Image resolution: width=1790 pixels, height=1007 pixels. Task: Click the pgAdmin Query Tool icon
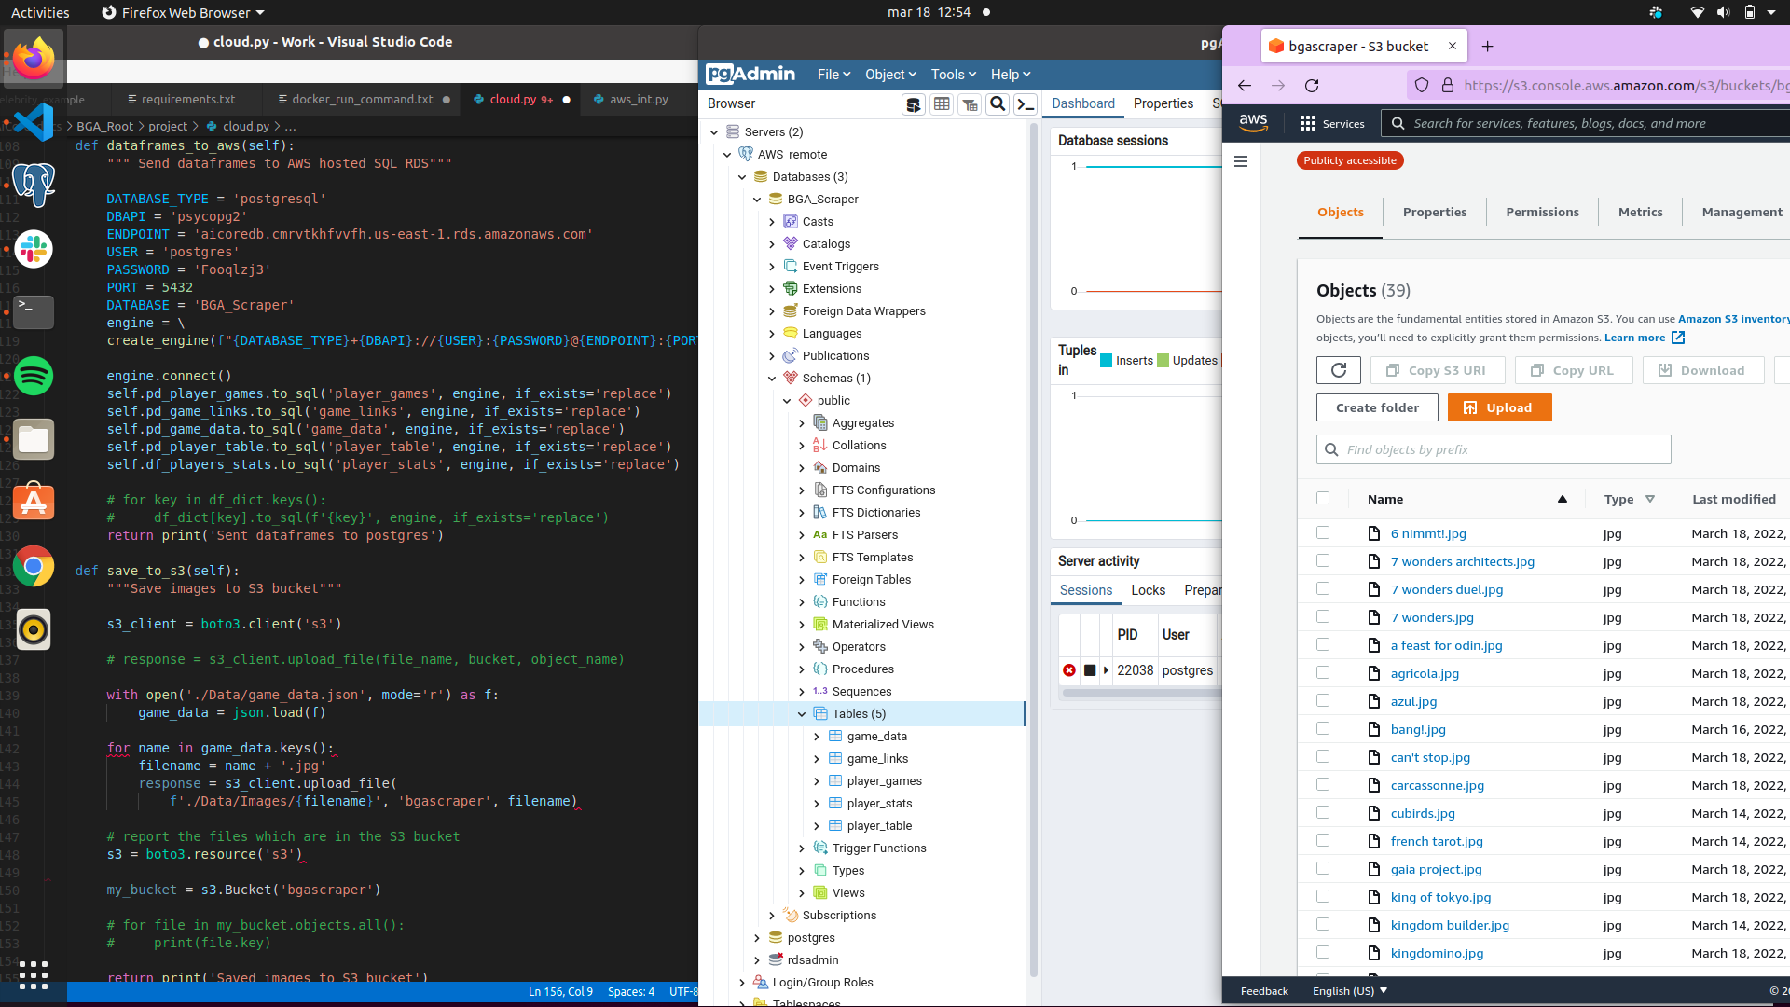click(914, 104)
